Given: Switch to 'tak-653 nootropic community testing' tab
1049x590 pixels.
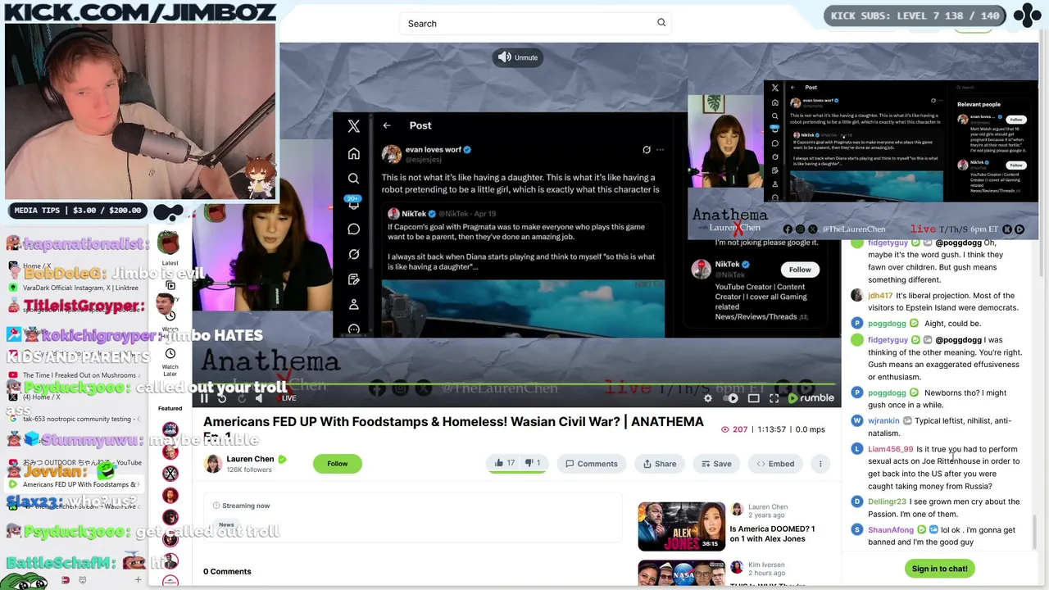Looking at the screenshot, I should 74,419.
